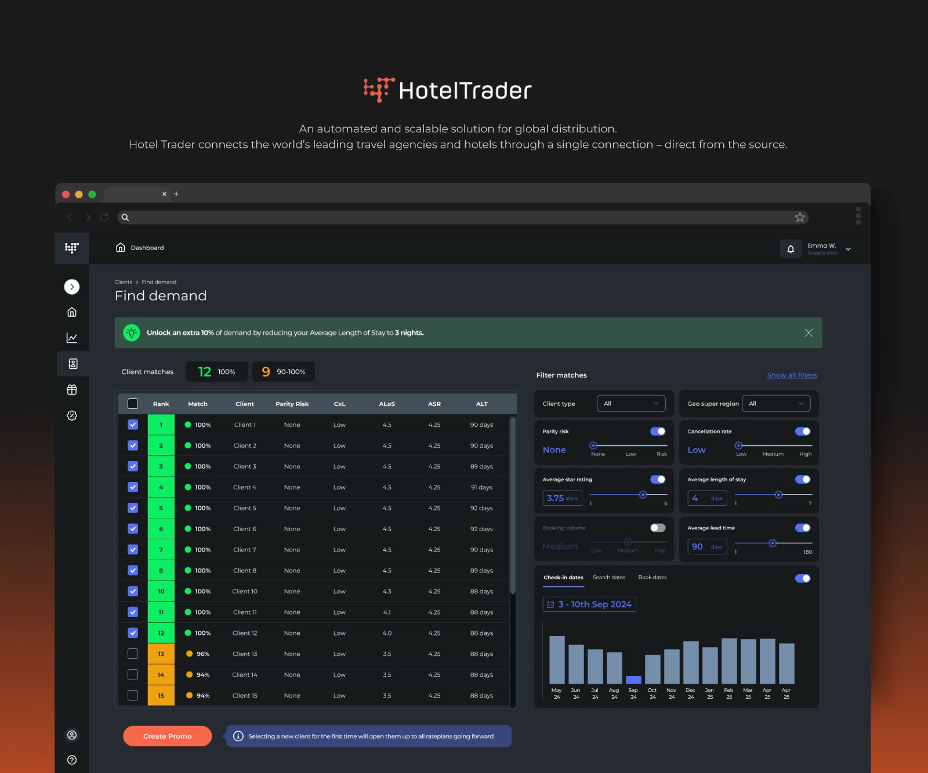928x773 pixels.
Task: Click the Show all filters link
Action: (792, 375)
